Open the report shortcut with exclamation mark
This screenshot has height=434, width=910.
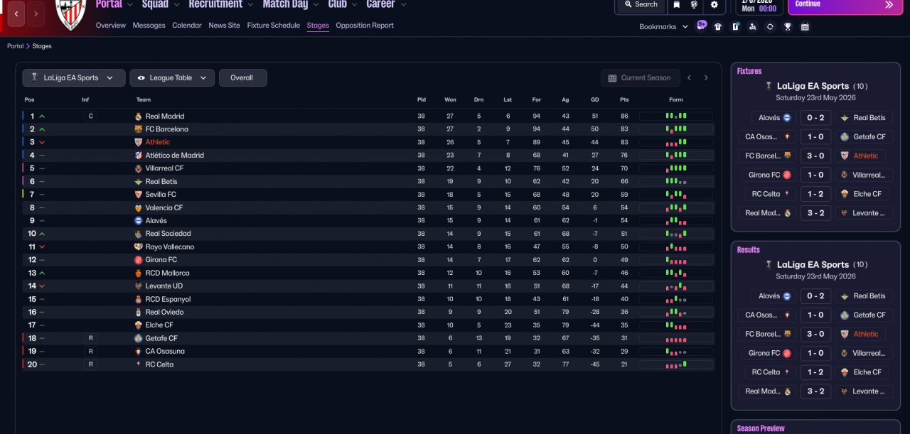tap(735, 27)
